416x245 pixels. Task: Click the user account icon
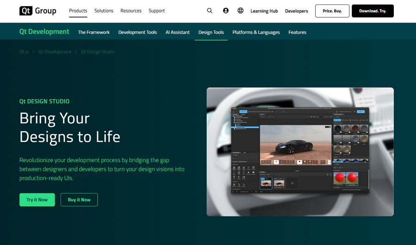click(226, 11)
